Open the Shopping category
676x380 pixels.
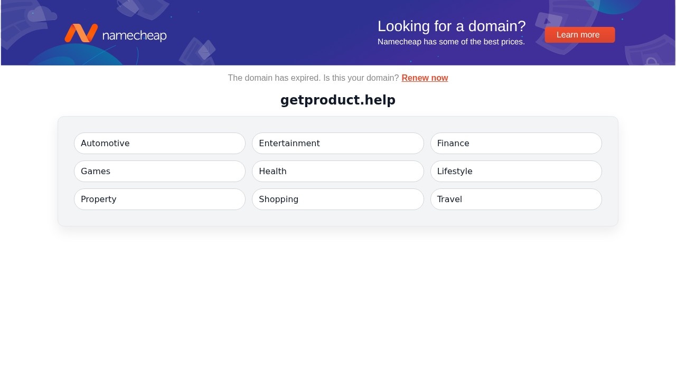(337, 199)
